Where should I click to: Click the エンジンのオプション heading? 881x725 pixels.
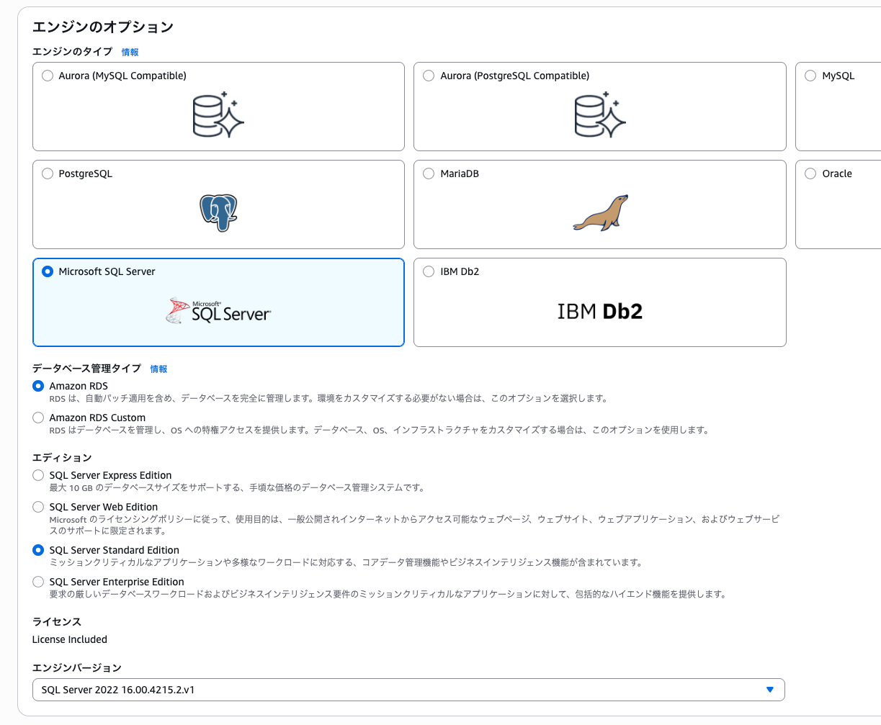tap(103, 27)
